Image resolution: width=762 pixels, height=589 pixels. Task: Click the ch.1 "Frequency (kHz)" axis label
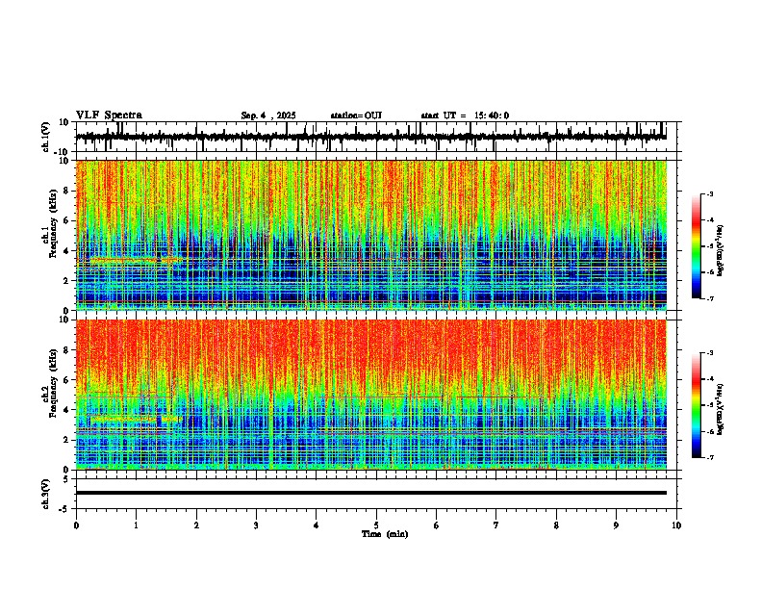(52, 223)
